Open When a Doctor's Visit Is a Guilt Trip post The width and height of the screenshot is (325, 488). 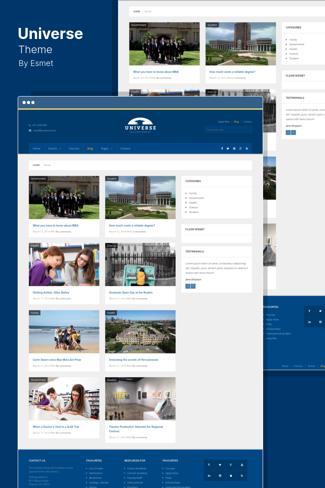tap(56, 427)
